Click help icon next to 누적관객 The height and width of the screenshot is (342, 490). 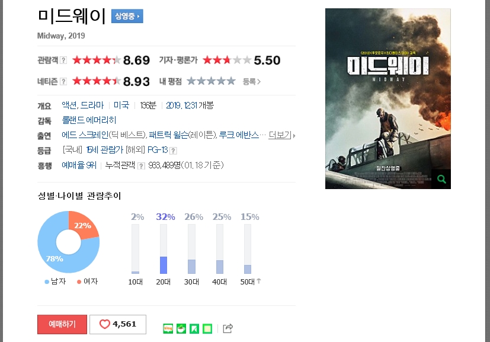141,166
